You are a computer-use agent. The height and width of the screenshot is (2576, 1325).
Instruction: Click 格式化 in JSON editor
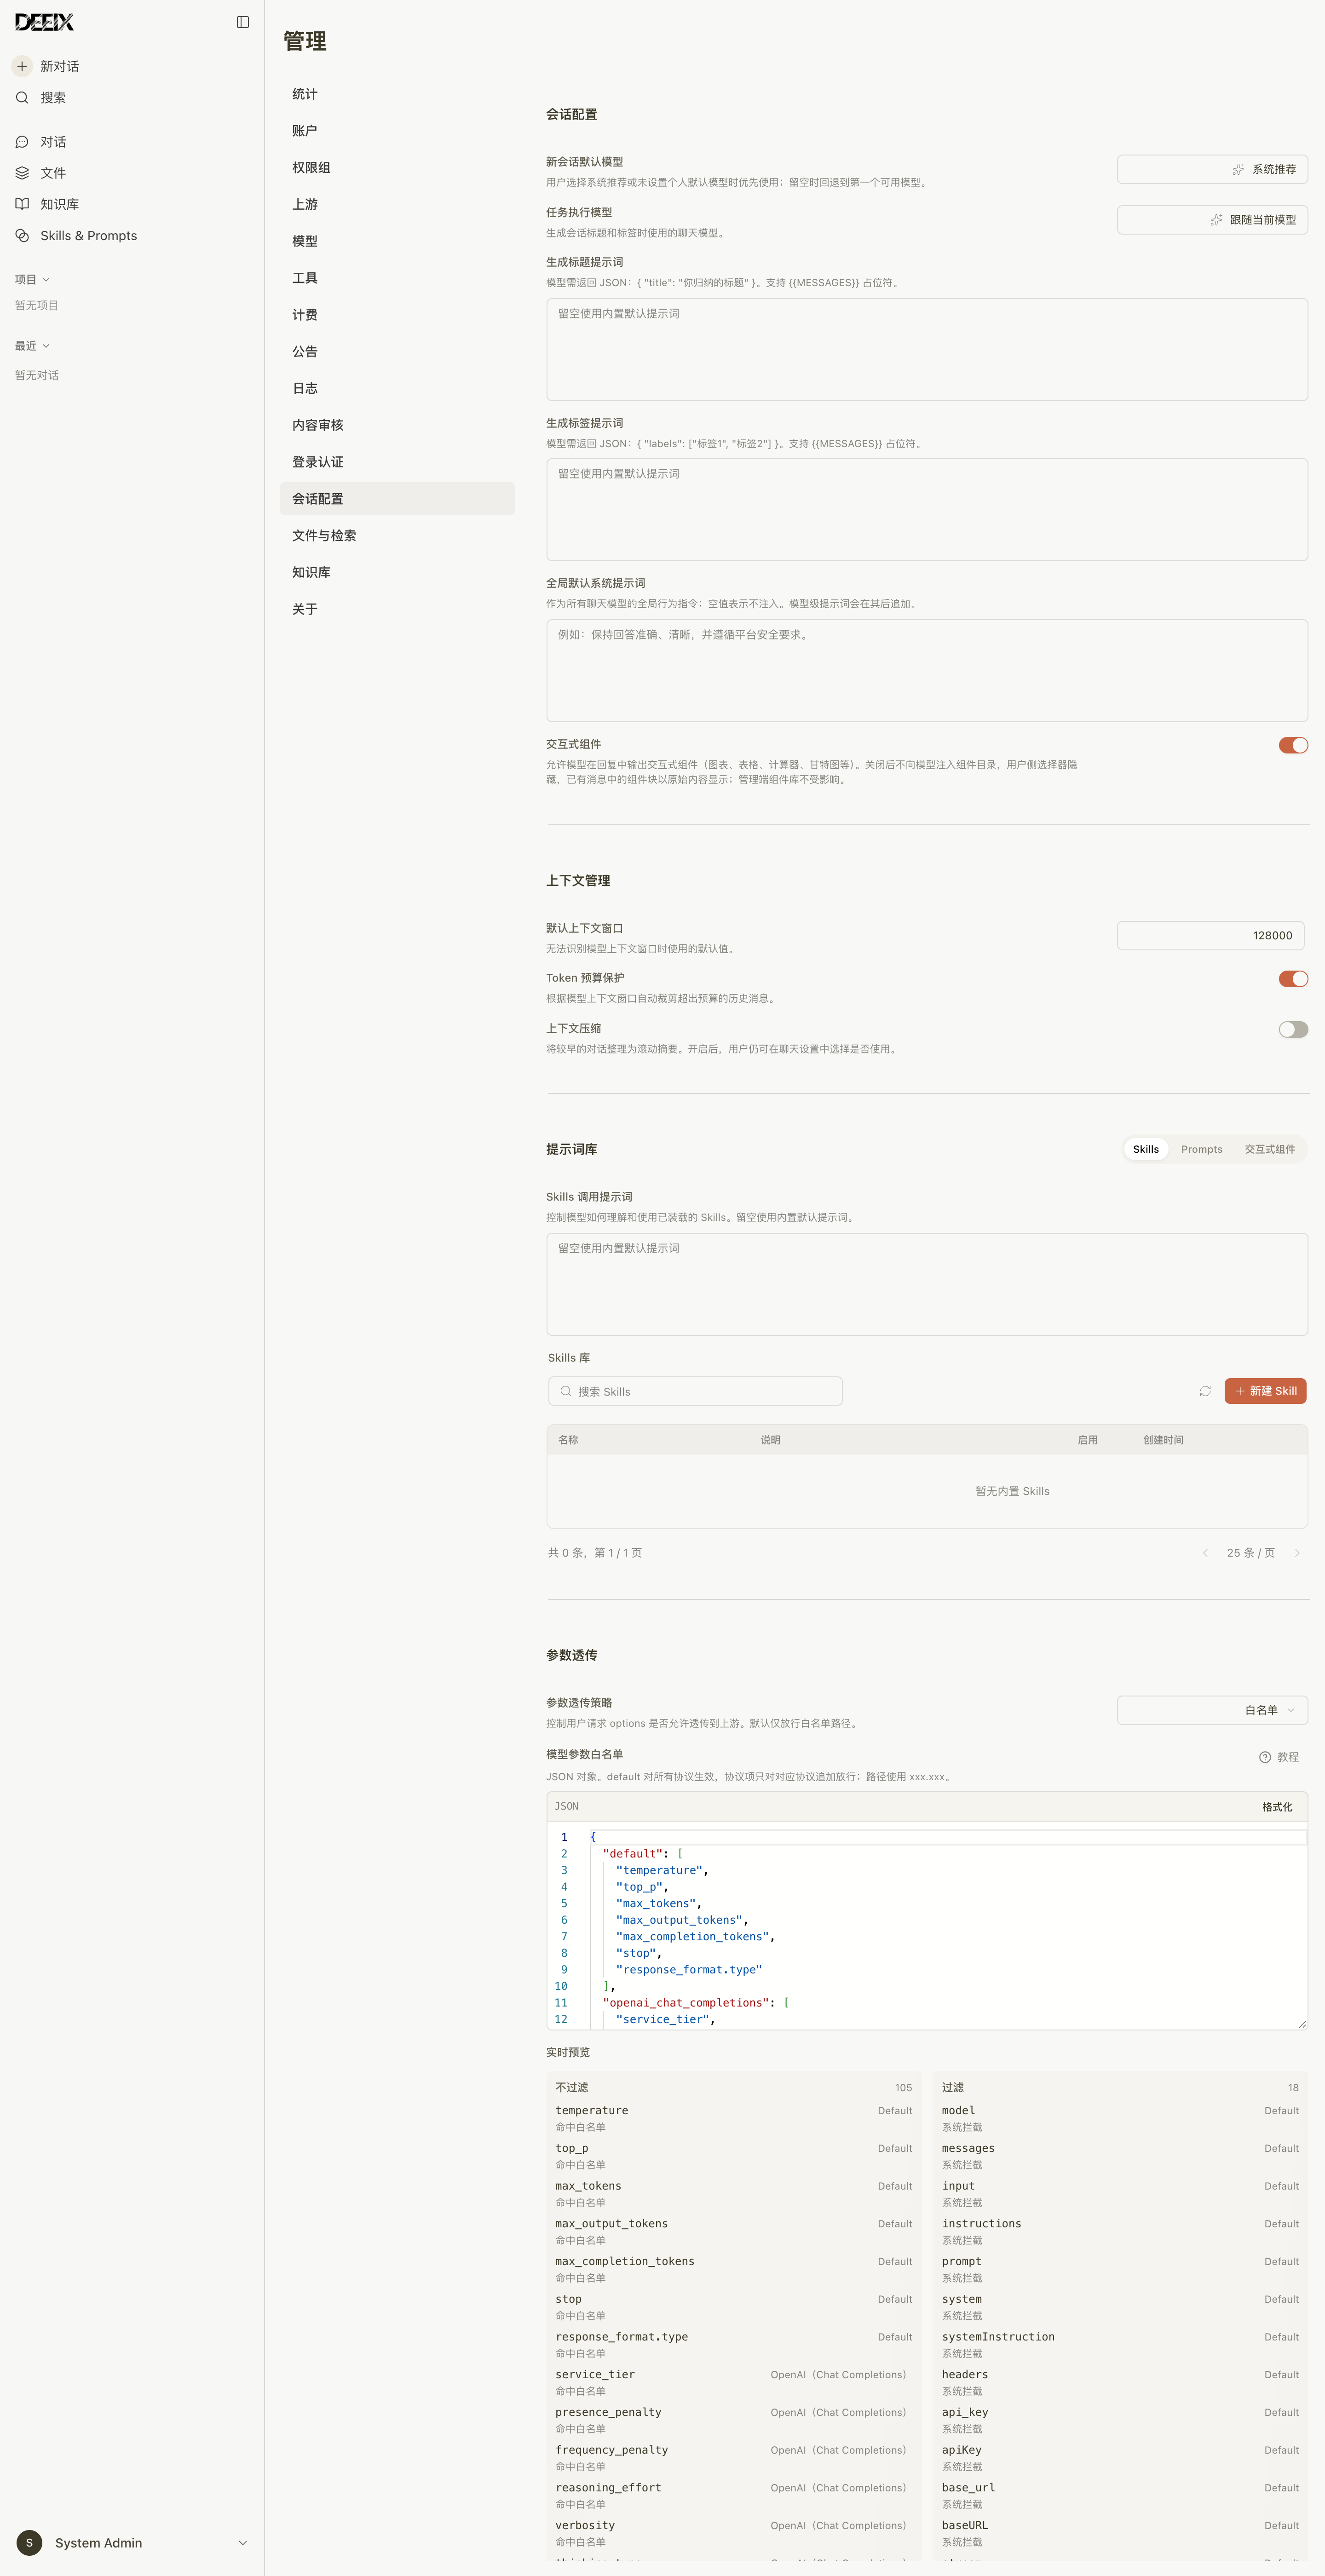(x=1277, y=1807)
